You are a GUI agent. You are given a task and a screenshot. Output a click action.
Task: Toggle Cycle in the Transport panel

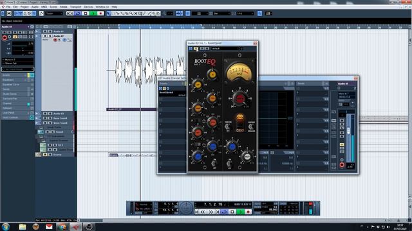click(x=224, y=212)
